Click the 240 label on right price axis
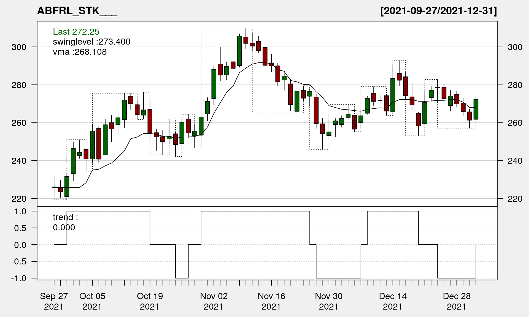 [x=515, y=161]
